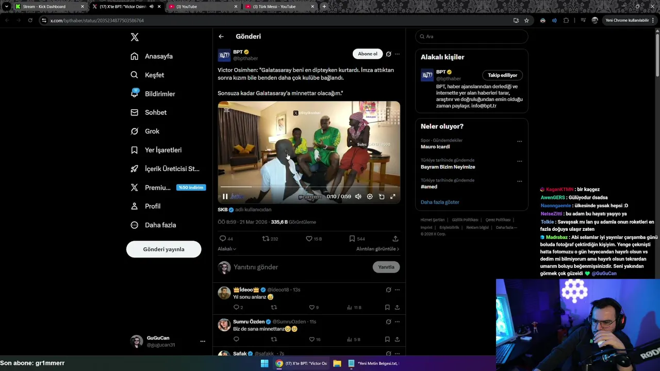This screenshot has width=660, height=371.
Task: Open Premium menu item
Action: coord(168,188)
